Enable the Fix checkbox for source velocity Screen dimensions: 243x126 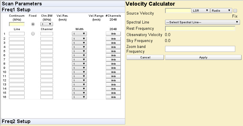click(235, 11)
